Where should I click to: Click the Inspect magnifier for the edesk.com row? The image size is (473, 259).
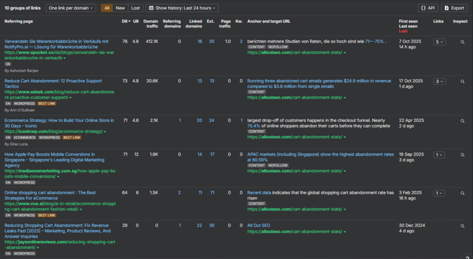(462, 82)
